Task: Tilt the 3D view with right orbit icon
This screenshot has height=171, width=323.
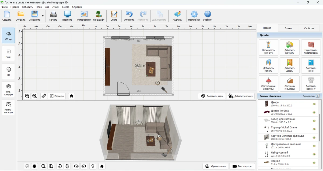Action: (84, 166)
